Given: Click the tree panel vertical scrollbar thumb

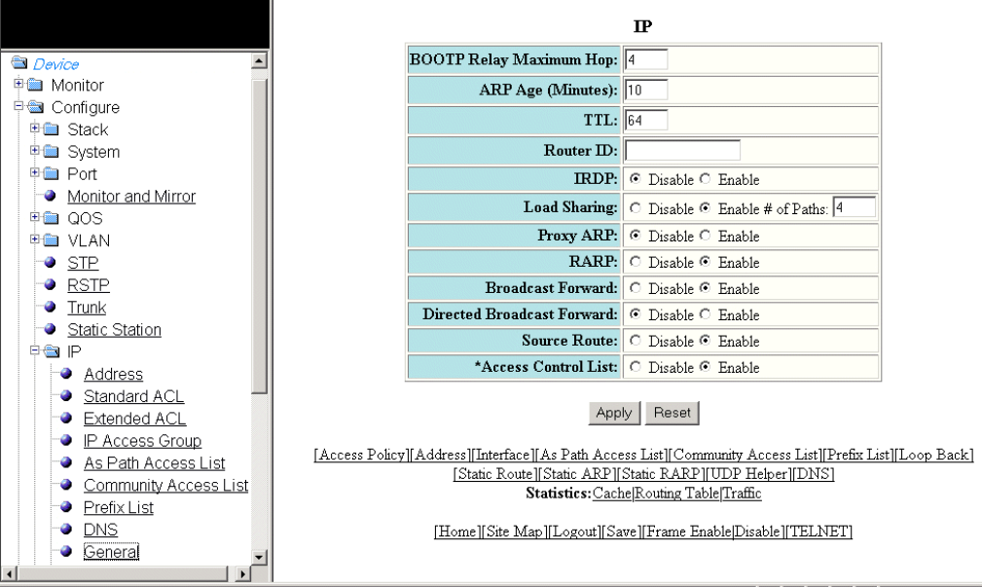Looking at the screenshot, I should click(x=259, y=237).
